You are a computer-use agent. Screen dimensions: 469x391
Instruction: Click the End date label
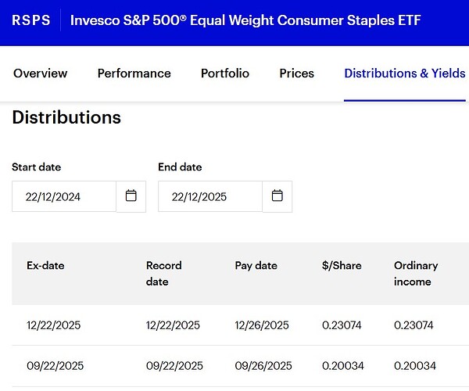180,167
